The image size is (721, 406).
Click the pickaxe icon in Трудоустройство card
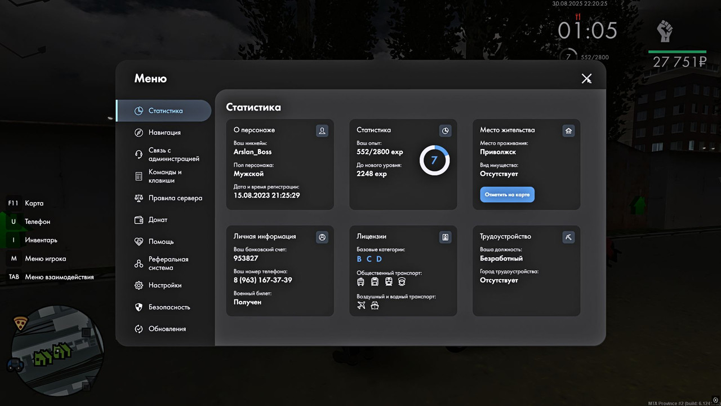tap(568, 237)
